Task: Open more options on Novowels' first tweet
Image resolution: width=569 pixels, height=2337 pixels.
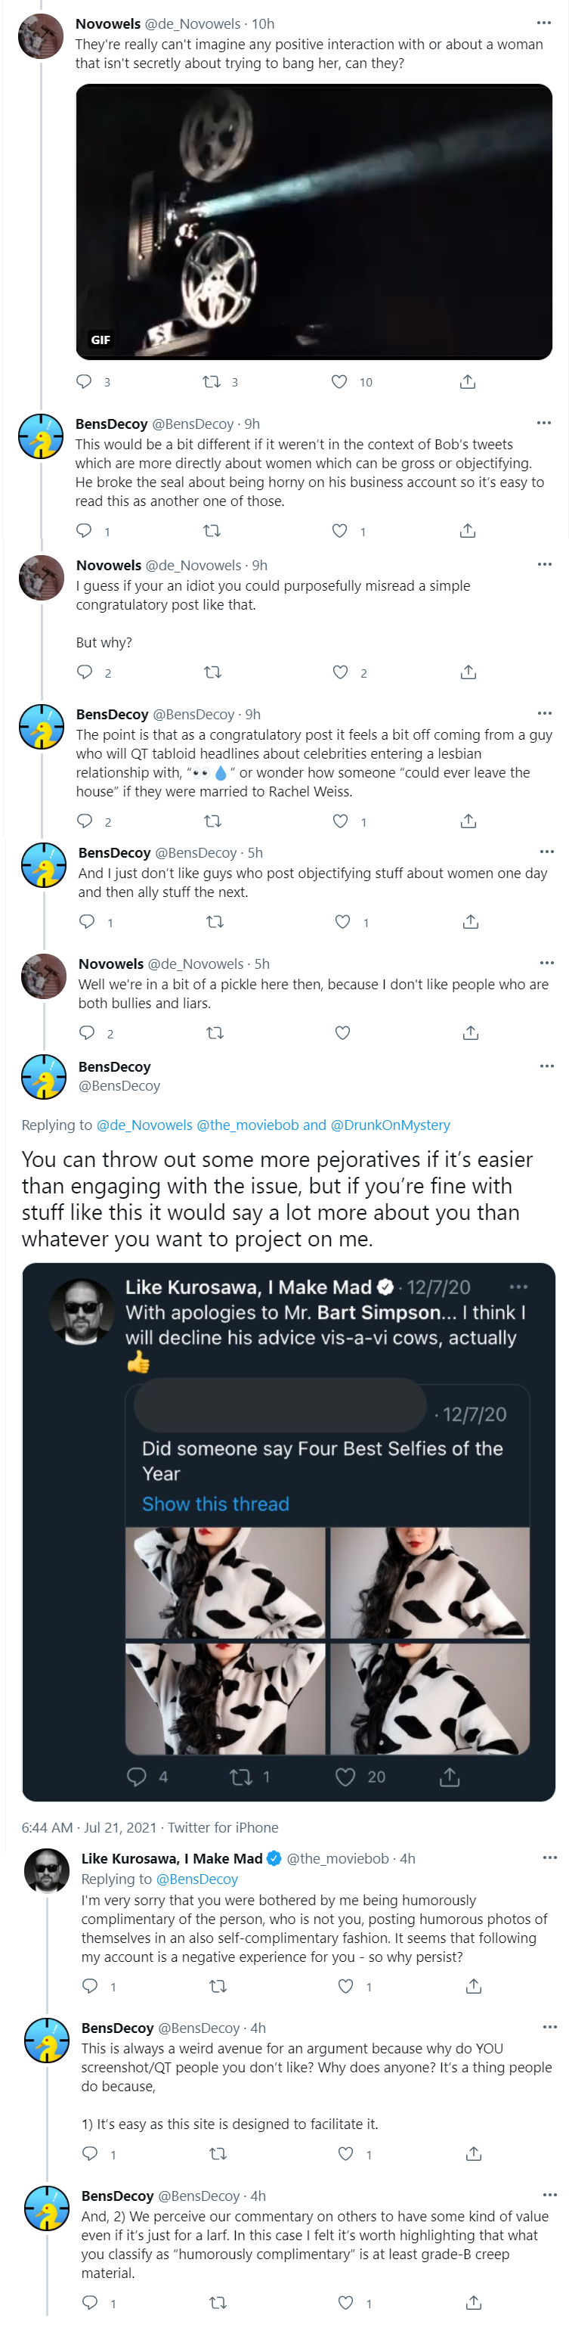Action: click(x=543, y=23)
